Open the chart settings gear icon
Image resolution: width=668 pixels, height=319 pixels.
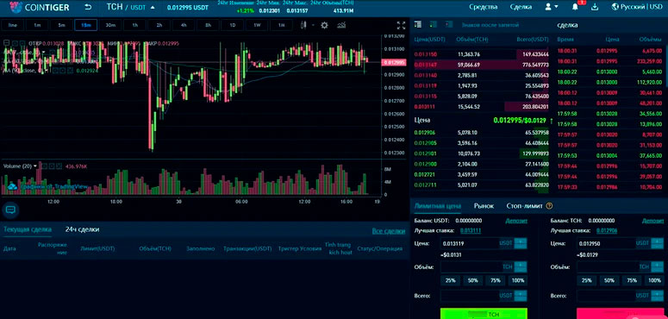pyautogui.click(x=325, y=25)
